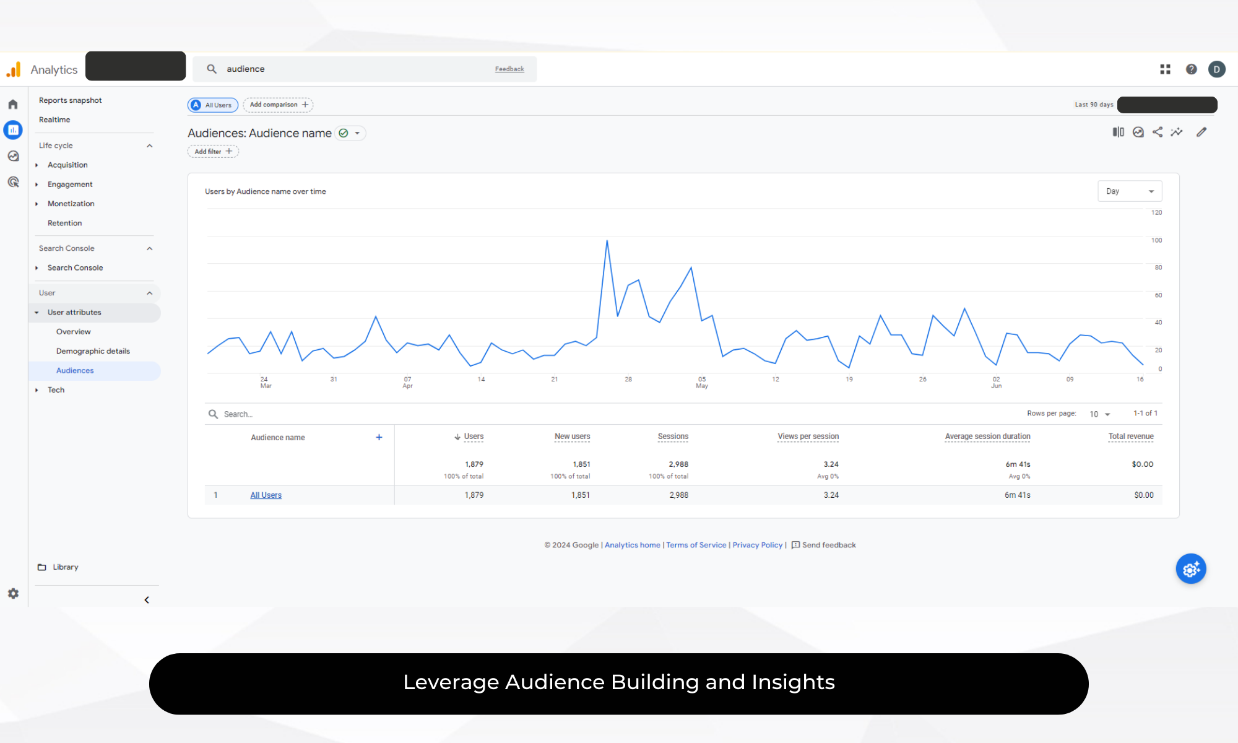Viewport: 1238px width, 743px height.
Task: Open the Day granularity dropdown
Action: tap(1129, 191)
